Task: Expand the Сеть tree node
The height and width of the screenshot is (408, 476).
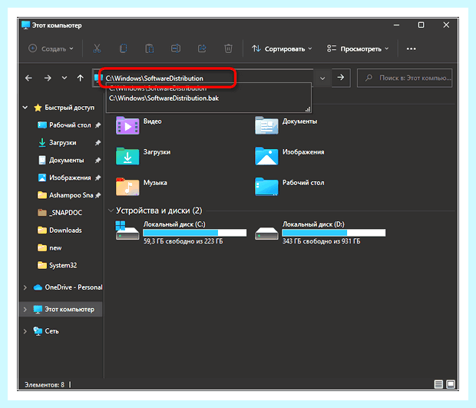Action: (25, 331)
